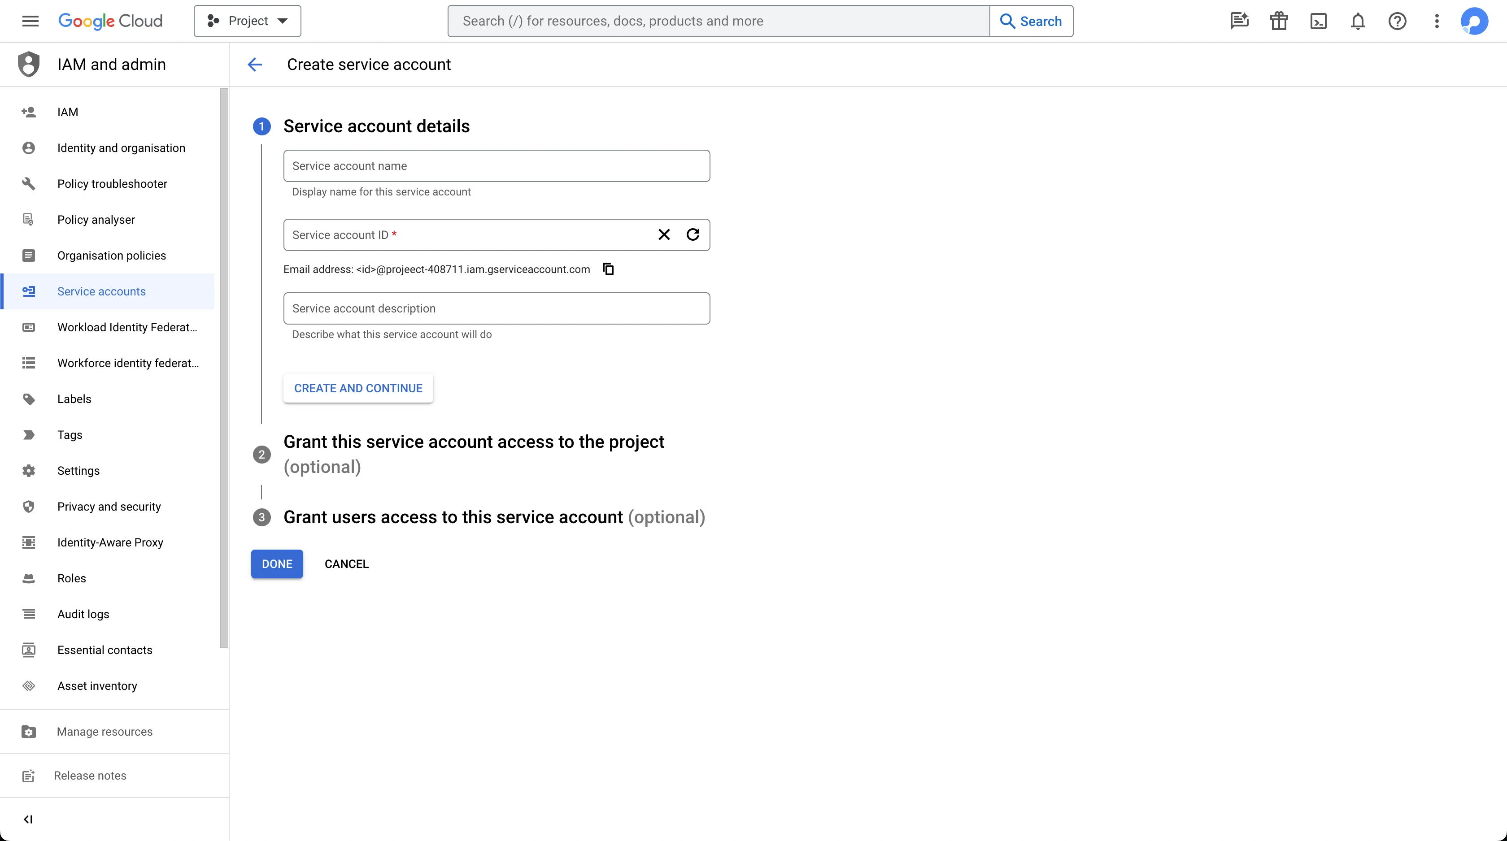Image resolution: width=1507 pixels, height=841 pixels.
Task: Click the sidebar vertical scrollbar
Action: 223,368
